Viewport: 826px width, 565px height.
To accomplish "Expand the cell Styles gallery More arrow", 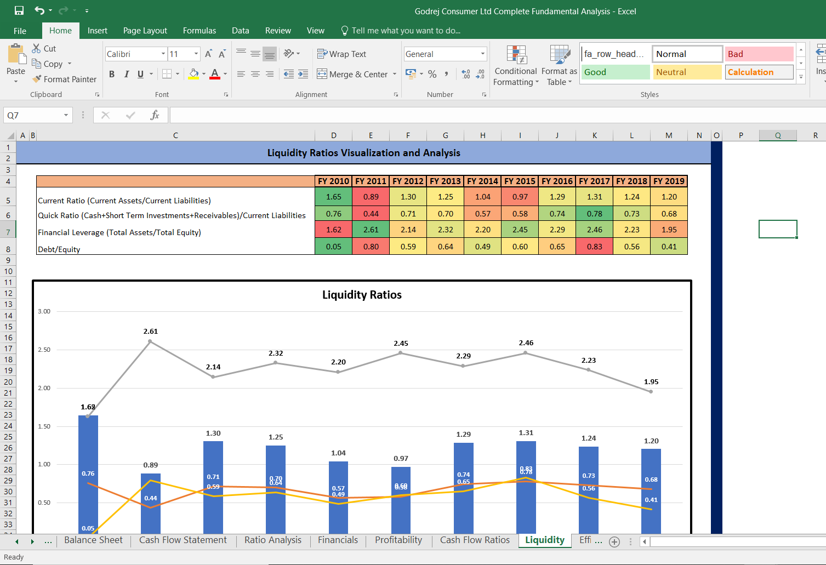I will [801, 77].
